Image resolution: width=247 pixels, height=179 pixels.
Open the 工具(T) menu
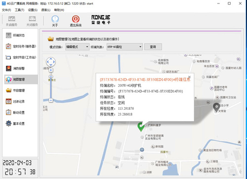[x=19, y=10]
